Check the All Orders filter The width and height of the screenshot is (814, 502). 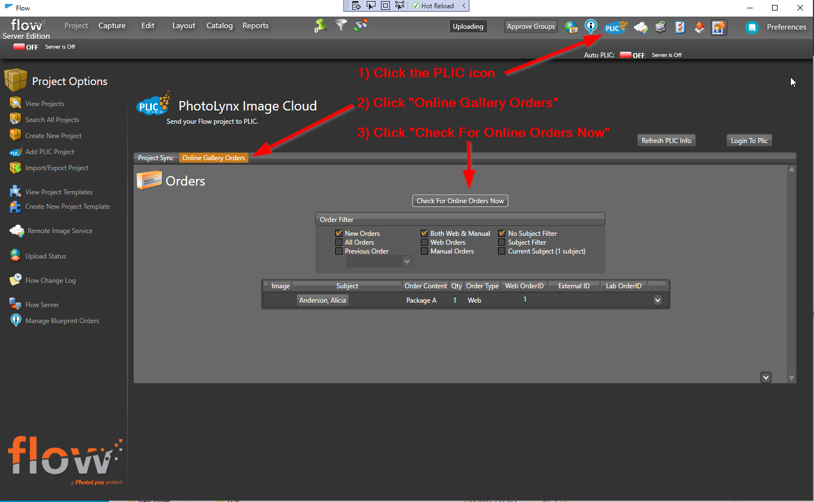click(339, 242)
